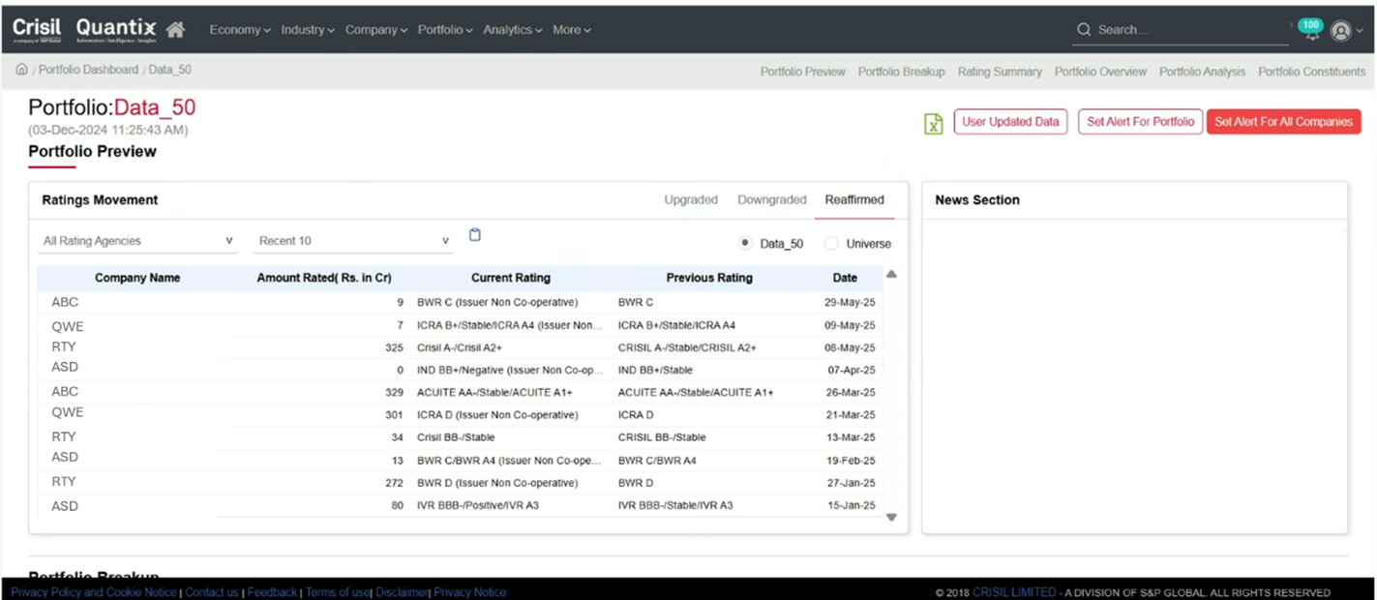Image resolution: width=1377 pixels, height=600 pixels.
Task: Open the user profile avatar menu
Action: coord(1340,31)
